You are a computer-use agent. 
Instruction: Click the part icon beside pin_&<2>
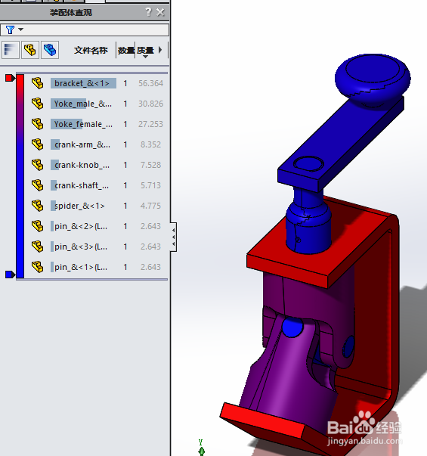click(x=38, y=226)
